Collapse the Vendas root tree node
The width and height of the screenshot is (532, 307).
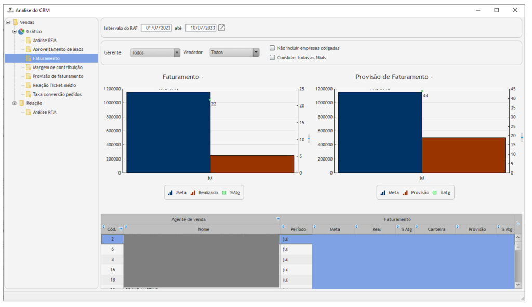tap(8, 22)
